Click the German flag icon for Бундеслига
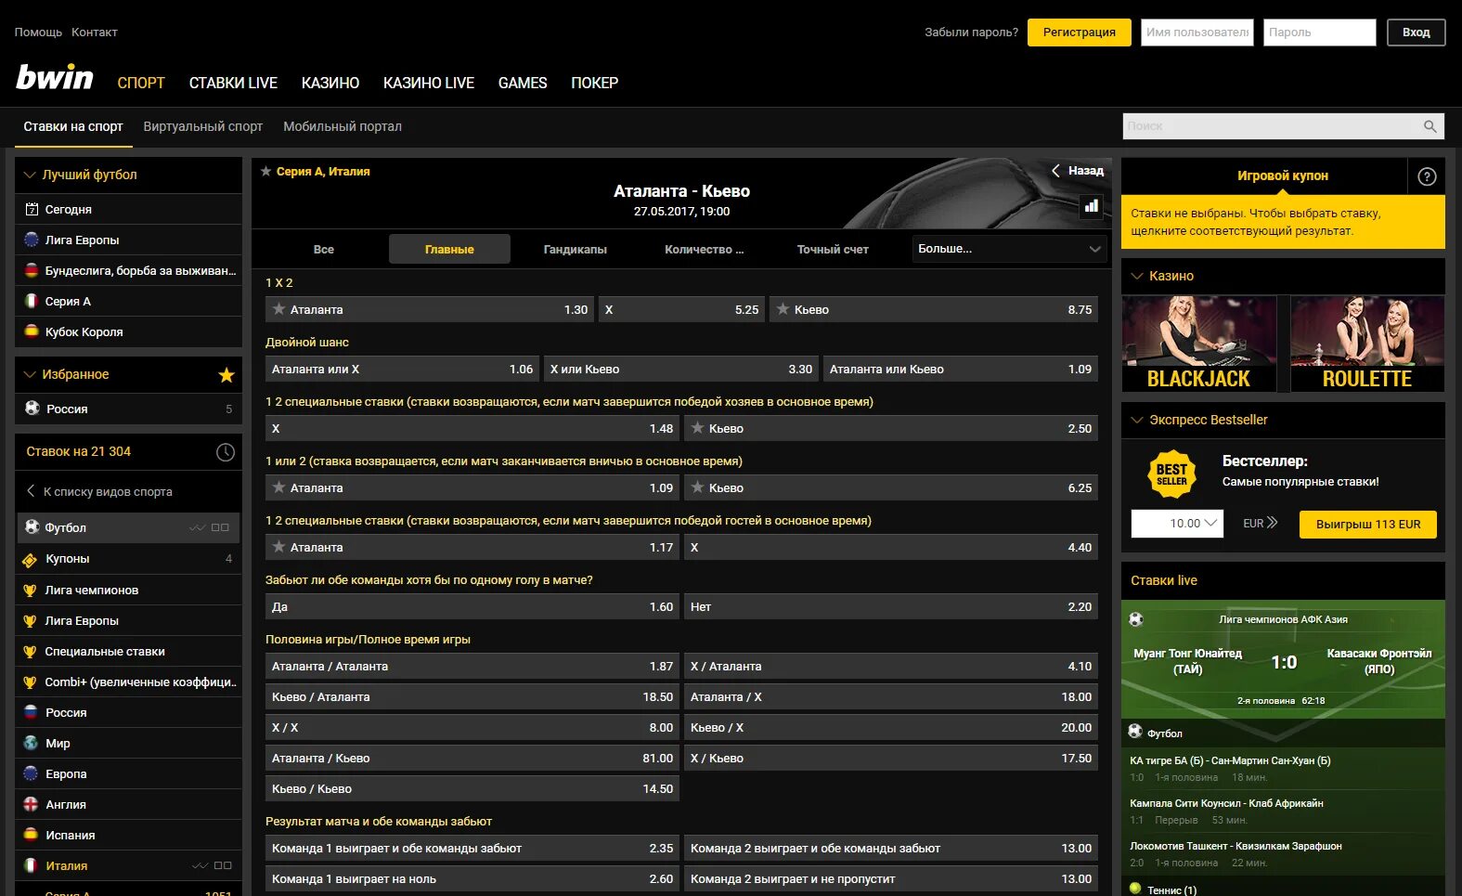Screen dimensions: 1462x896 pyautogui.click(x=32, y=270)
